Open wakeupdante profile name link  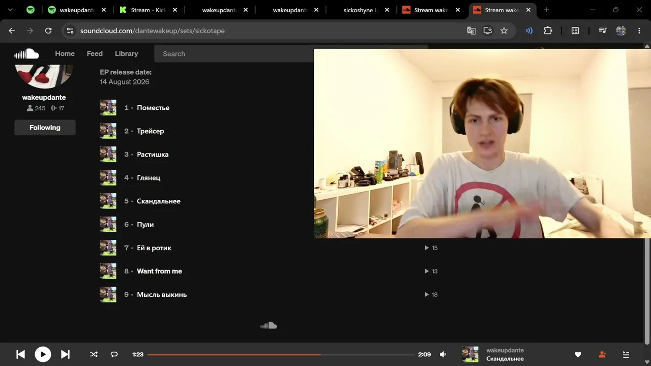[x=44, y=97]
